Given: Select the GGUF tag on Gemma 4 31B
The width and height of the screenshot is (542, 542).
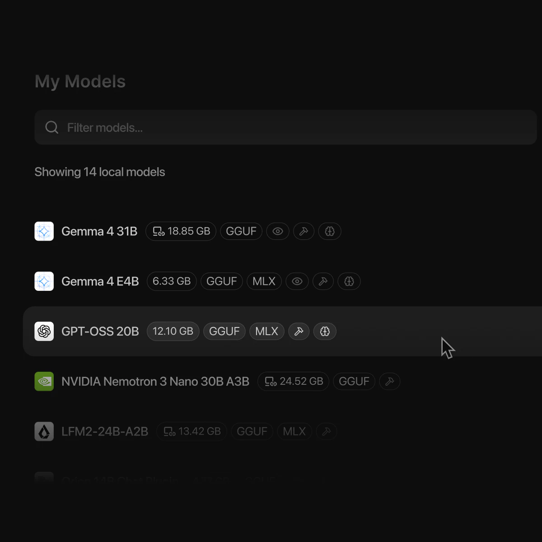Looking at the screenshot, I should [241, 231].
